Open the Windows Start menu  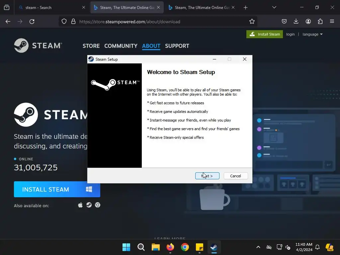coord(126,247)
